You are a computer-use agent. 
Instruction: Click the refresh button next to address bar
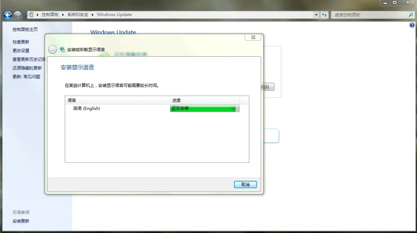(324, 15)
